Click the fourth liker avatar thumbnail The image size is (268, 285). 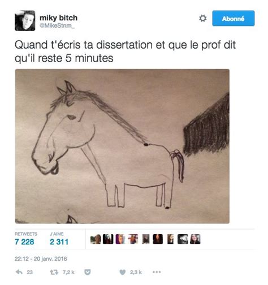pyautogui.click(x=133, y=239)
